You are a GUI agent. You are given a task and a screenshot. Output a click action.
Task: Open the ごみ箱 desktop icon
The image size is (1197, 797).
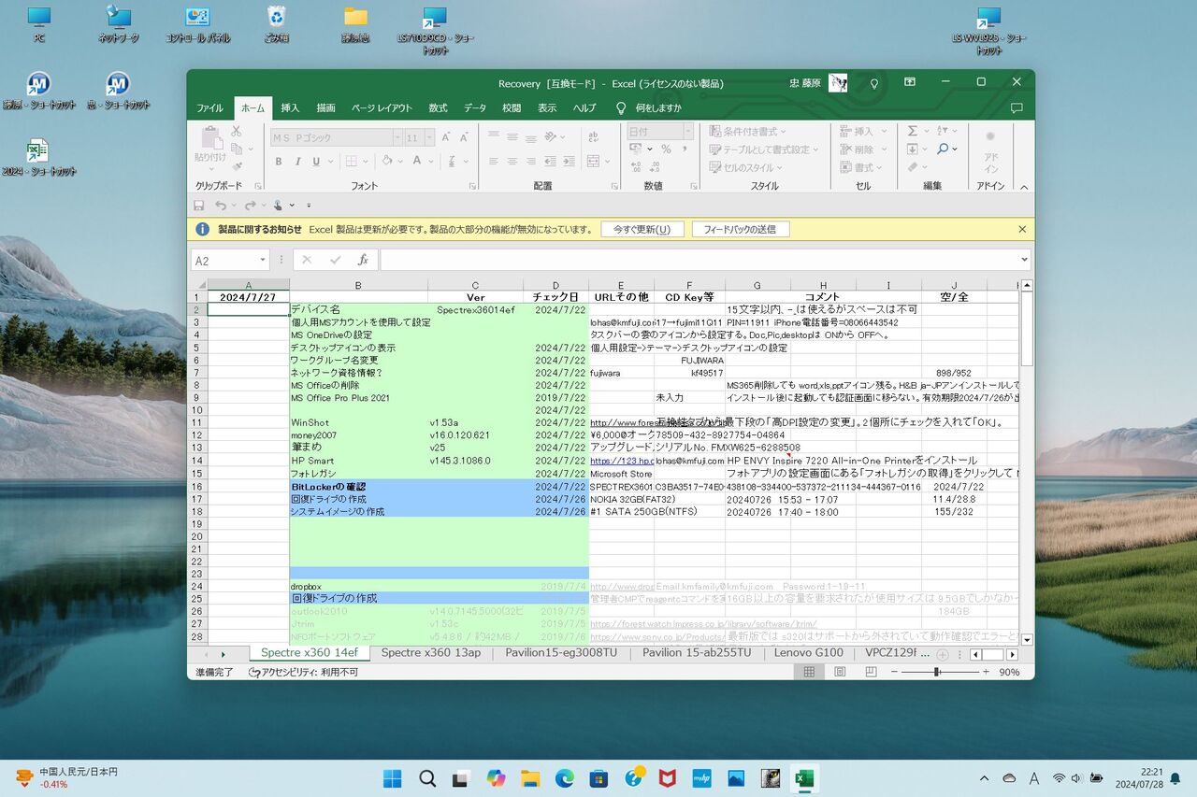click(276, 25)
